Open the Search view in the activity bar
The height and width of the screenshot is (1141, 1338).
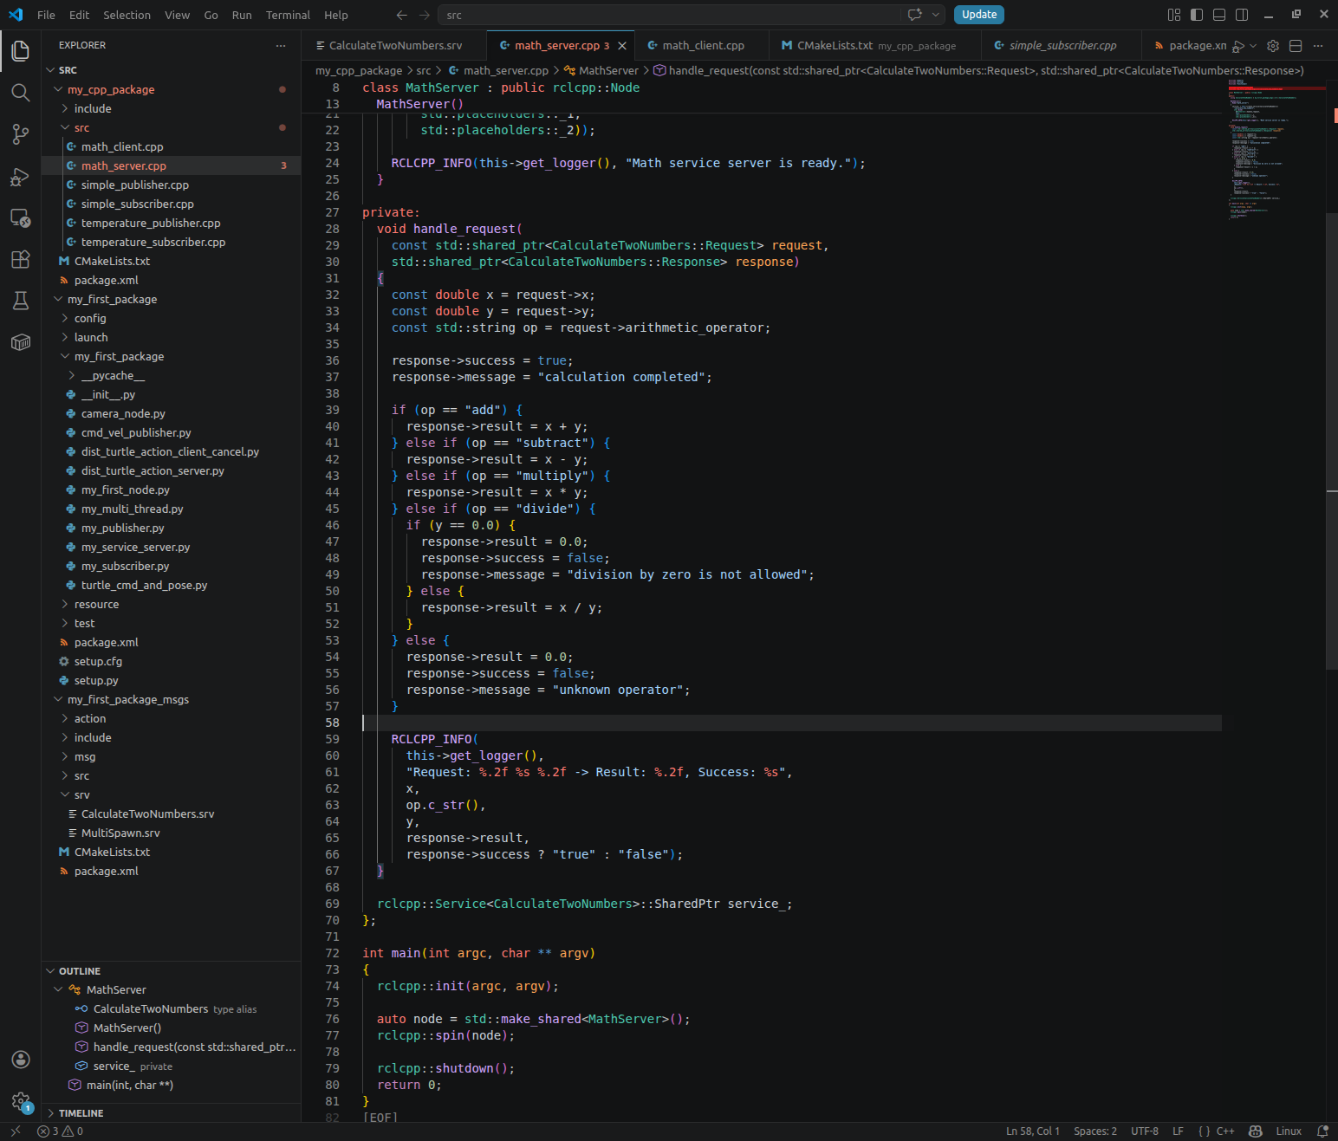pyautogui.click(x=21, y=93)
